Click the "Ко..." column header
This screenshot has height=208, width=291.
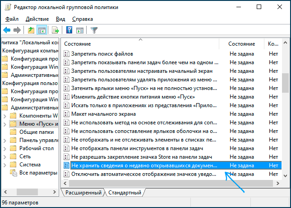273,44
